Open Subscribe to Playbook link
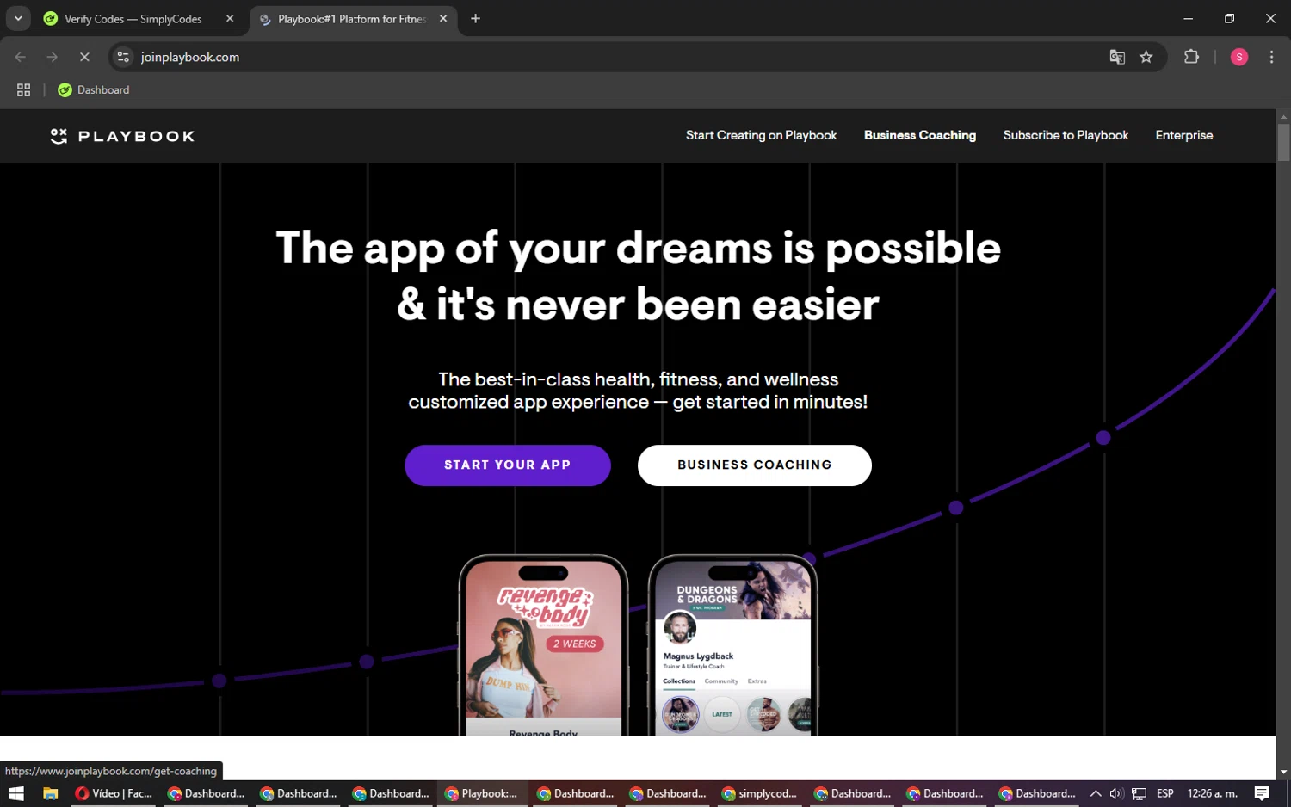This screenshot has height=807, width=1291. pos(1066,135)
